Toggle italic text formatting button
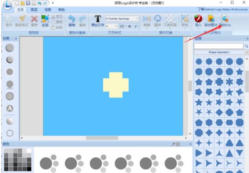This screenshot has height=173, width=249. [135, 26]
